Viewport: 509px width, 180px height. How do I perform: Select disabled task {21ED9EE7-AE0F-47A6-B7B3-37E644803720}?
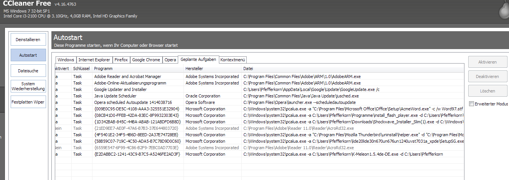coord(259,128)
